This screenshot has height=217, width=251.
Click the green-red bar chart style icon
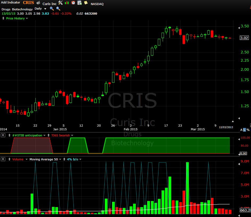pyautogui.click(x=67, y=3)
